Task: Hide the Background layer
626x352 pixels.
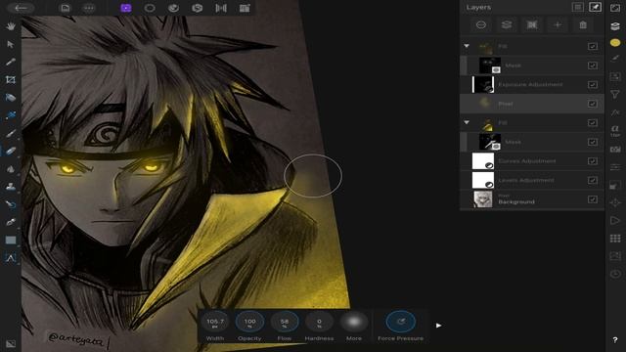Action: (593, 199)
